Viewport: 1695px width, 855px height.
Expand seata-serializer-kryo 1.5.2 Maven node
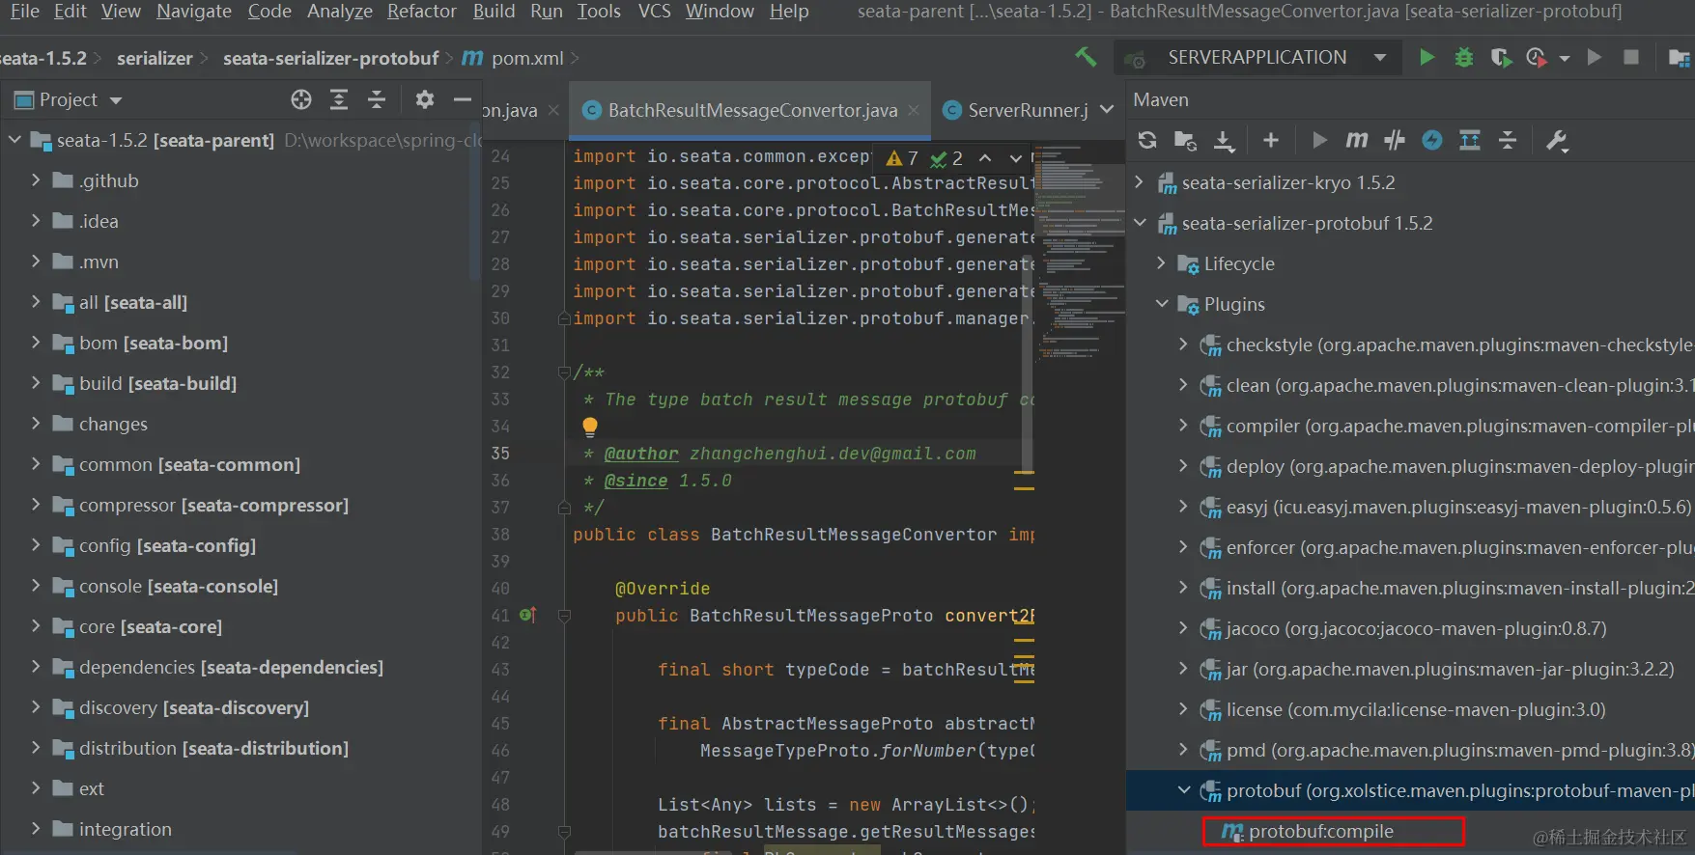[x=1139, y=182]
